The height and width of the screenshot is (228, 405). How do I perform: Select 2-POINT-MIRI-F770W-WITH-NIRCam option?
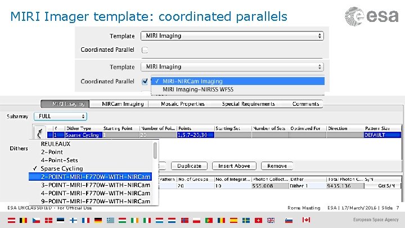[x=90, y=177]
